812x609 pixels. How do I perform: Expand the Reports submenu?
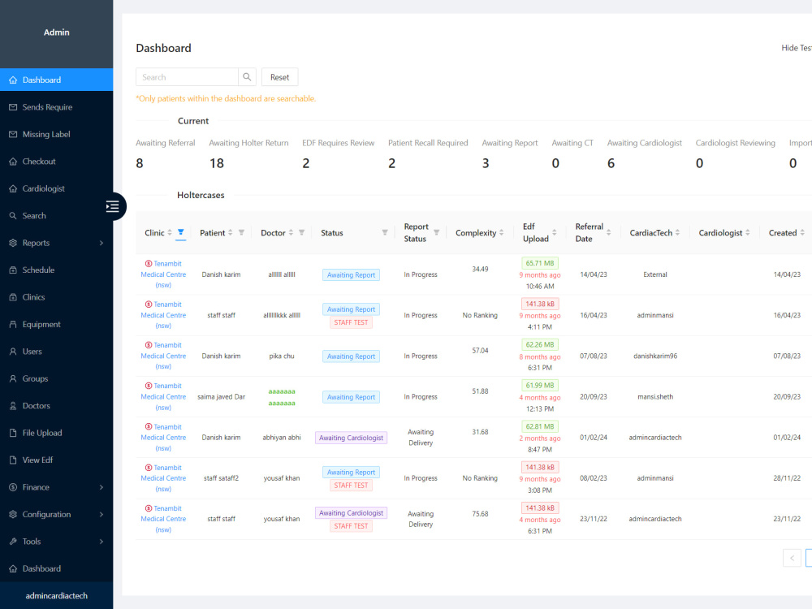pyautogui.click(x=57, y=243)
